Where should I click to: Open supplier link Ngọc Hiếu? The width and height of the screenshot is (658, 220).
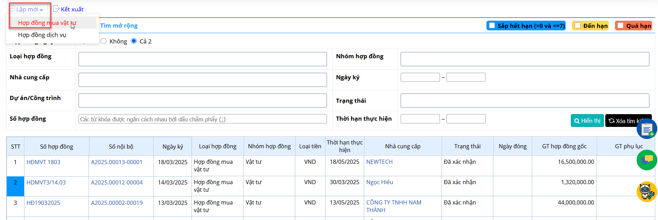[380, 182]
